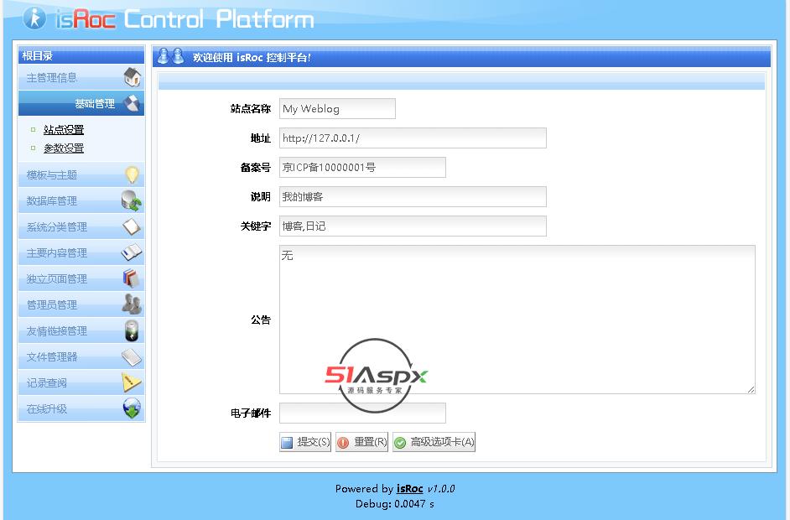Click the light bulb icon for 模板与主题
The width and height of the screenshot is (790, 520).
pos(132,174)
